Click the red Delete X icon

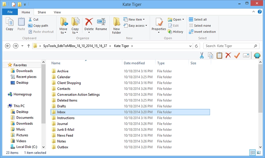tap(89, 22)
